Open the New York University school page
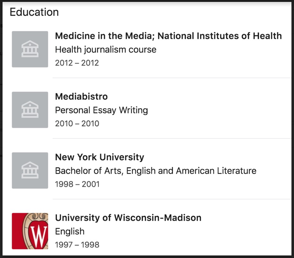 coord(99,157)
